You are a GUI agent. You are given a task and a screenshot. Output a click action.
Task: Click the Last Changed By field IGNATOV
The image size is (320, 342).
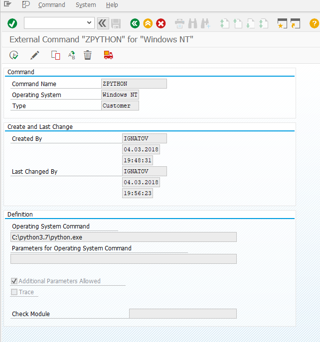[x=145, y=171]
